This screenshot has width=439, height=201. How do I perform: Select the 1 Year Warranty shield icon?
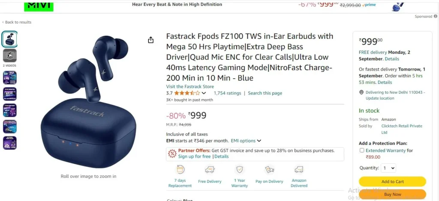(239, 169)
